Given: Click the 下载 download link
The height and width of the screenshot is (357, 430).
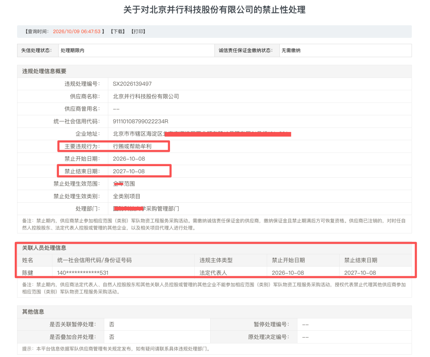Looking at the screenshot, I should [118, 31].
